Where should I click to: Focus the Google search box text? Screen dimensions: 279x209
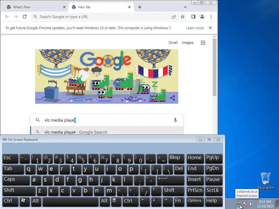(107, 120)
